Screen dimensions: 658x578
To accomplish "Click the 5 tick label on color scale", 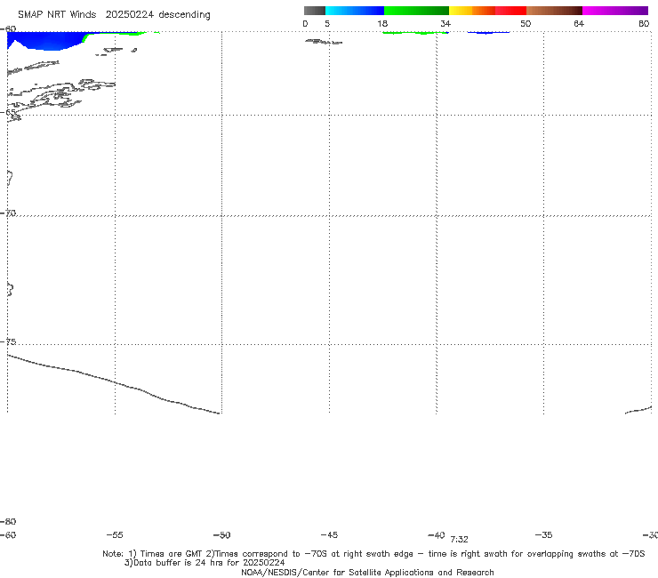I will [327, 24].
